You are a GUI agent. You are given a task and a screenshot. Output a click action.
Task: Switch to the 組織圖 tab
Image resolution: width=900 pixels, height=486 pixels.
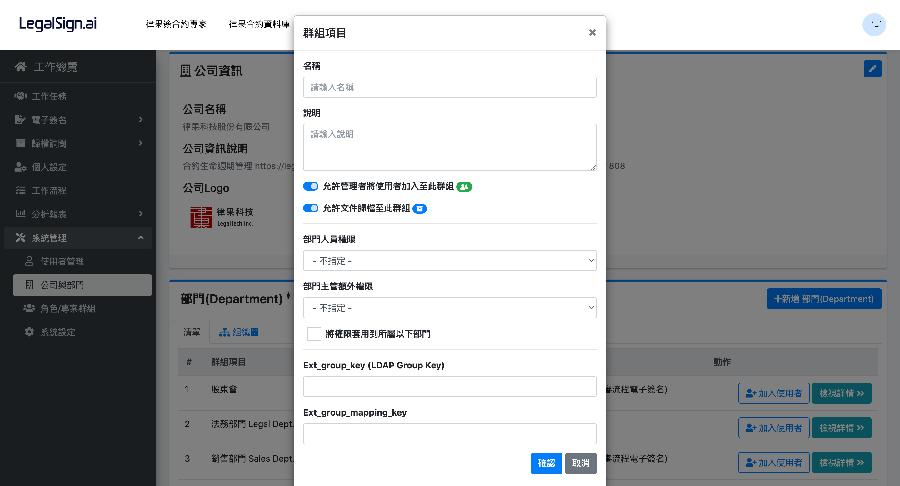pos(239,332)
